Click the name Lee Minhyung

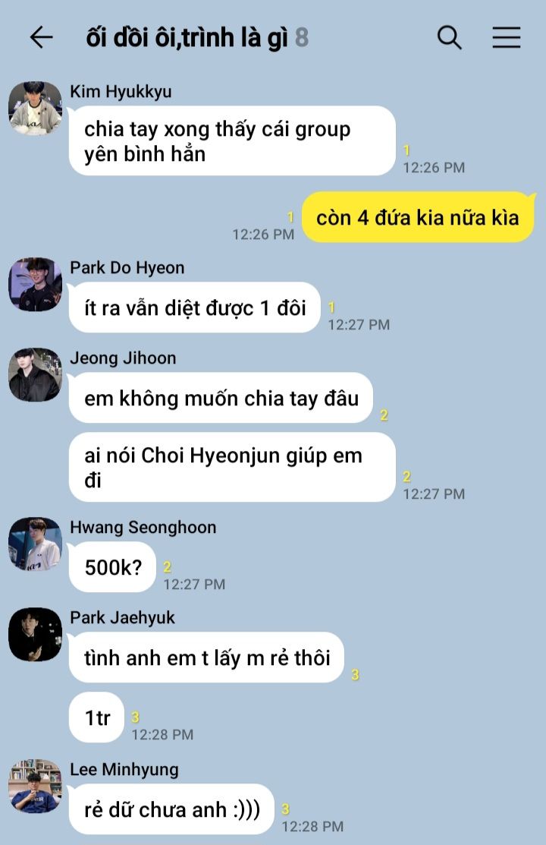point(124,770)
